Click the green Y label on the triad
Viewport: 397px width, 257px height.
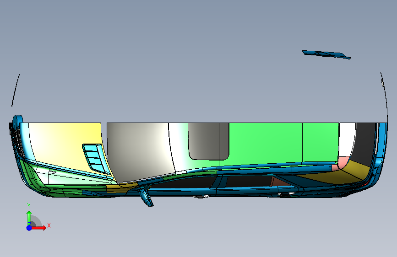(29, 206)
